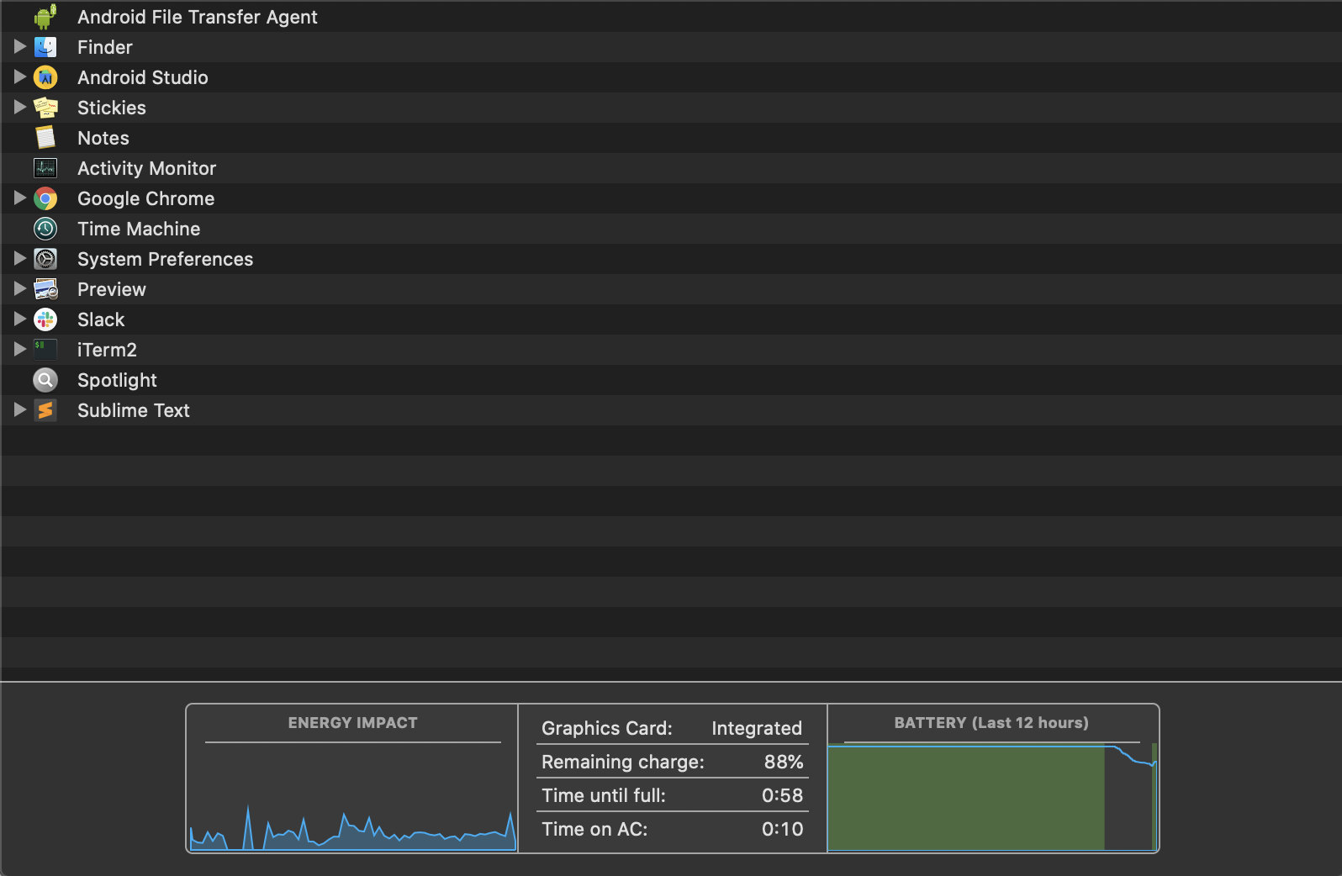Select the "Time Machine" process name
Screen dimensions: 1342x876
tap(139, 229)
